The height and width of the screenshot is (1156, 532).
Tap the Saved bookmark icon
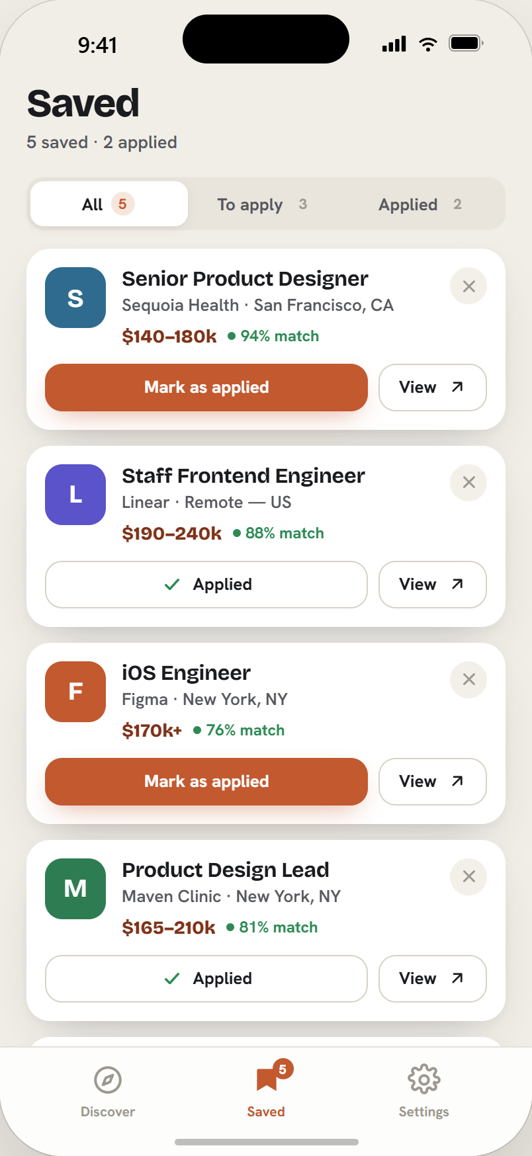point(267,1079)
